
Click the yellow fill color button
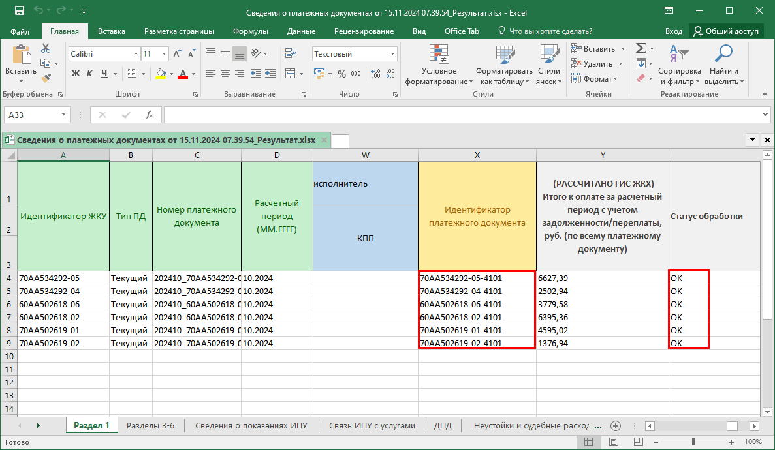[x=160, y=74]
